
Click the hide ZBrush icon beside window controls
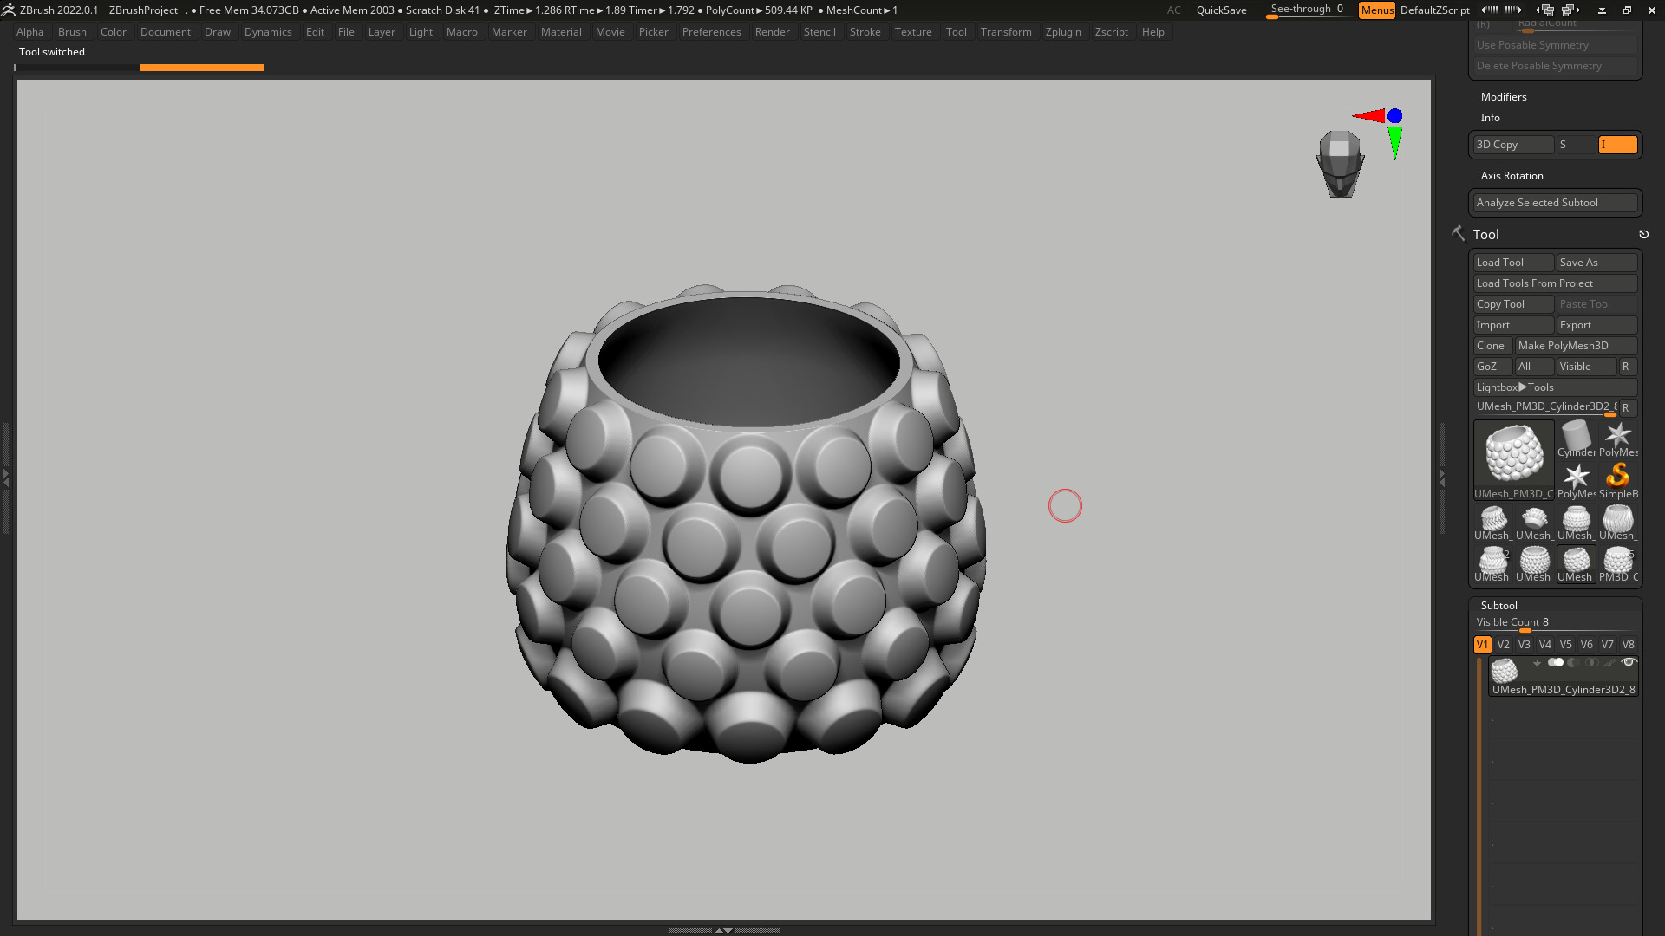click(x=1602, y=10)
